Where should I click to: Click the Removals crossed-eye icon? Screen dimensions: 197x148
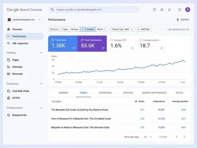click(9, 74)
